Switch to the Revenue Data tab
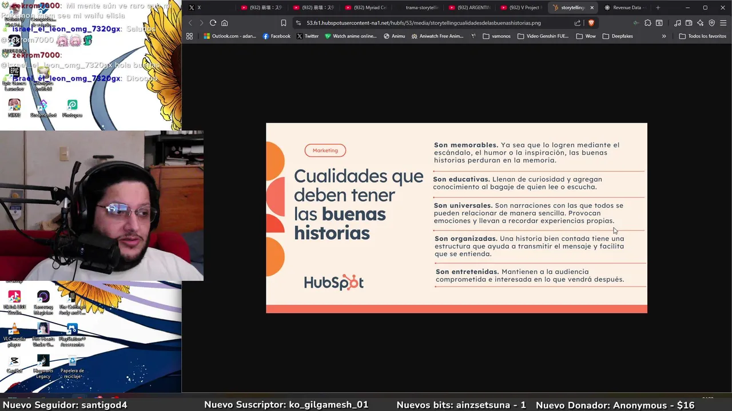 pos(624,7)
